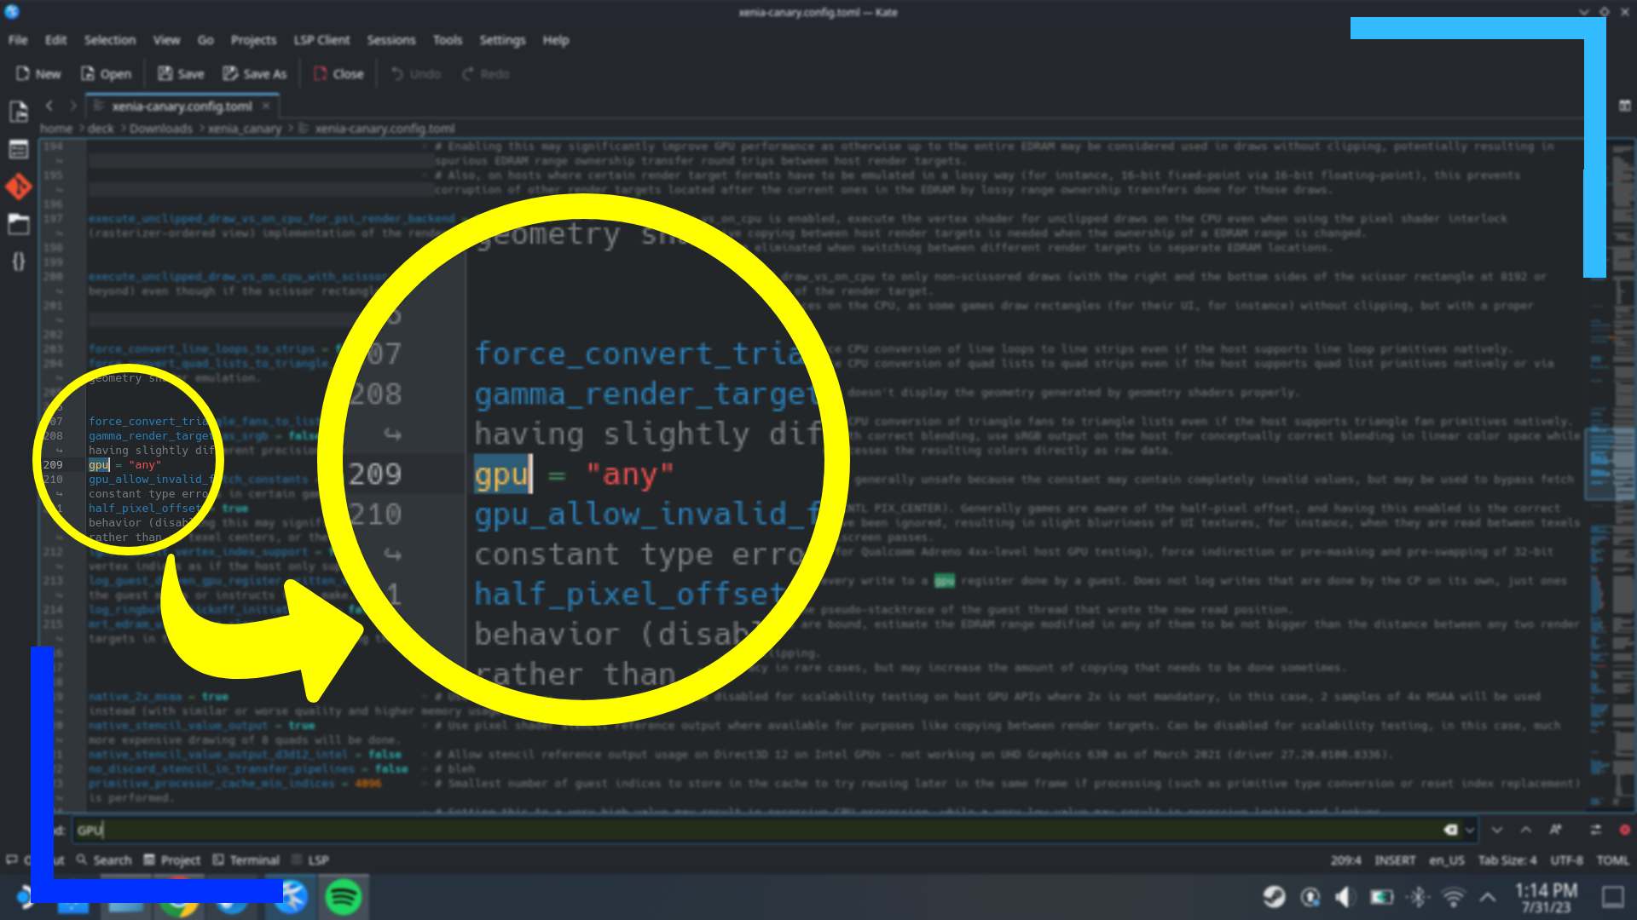Open the Git sidebar panel
The width and height of the screenshot is (1637, 920).
pos(19,187)
